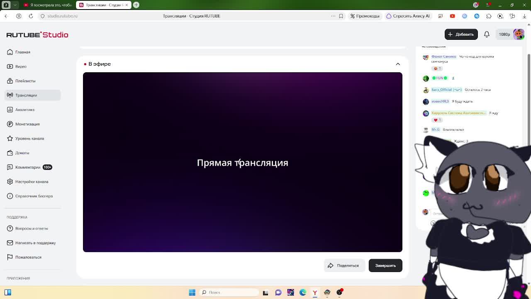Click the cast to screen icon

(x=440, y=16)
